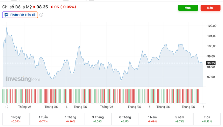The height and width of the screenshot is (127, 223).
Task: Click the red down arrow near price
Action: click(34, 7)
